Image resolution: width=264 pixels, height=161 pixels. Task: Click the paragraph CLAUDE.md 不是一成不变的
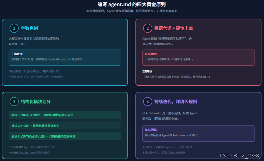pyautogui.click(x=170, y=116)
